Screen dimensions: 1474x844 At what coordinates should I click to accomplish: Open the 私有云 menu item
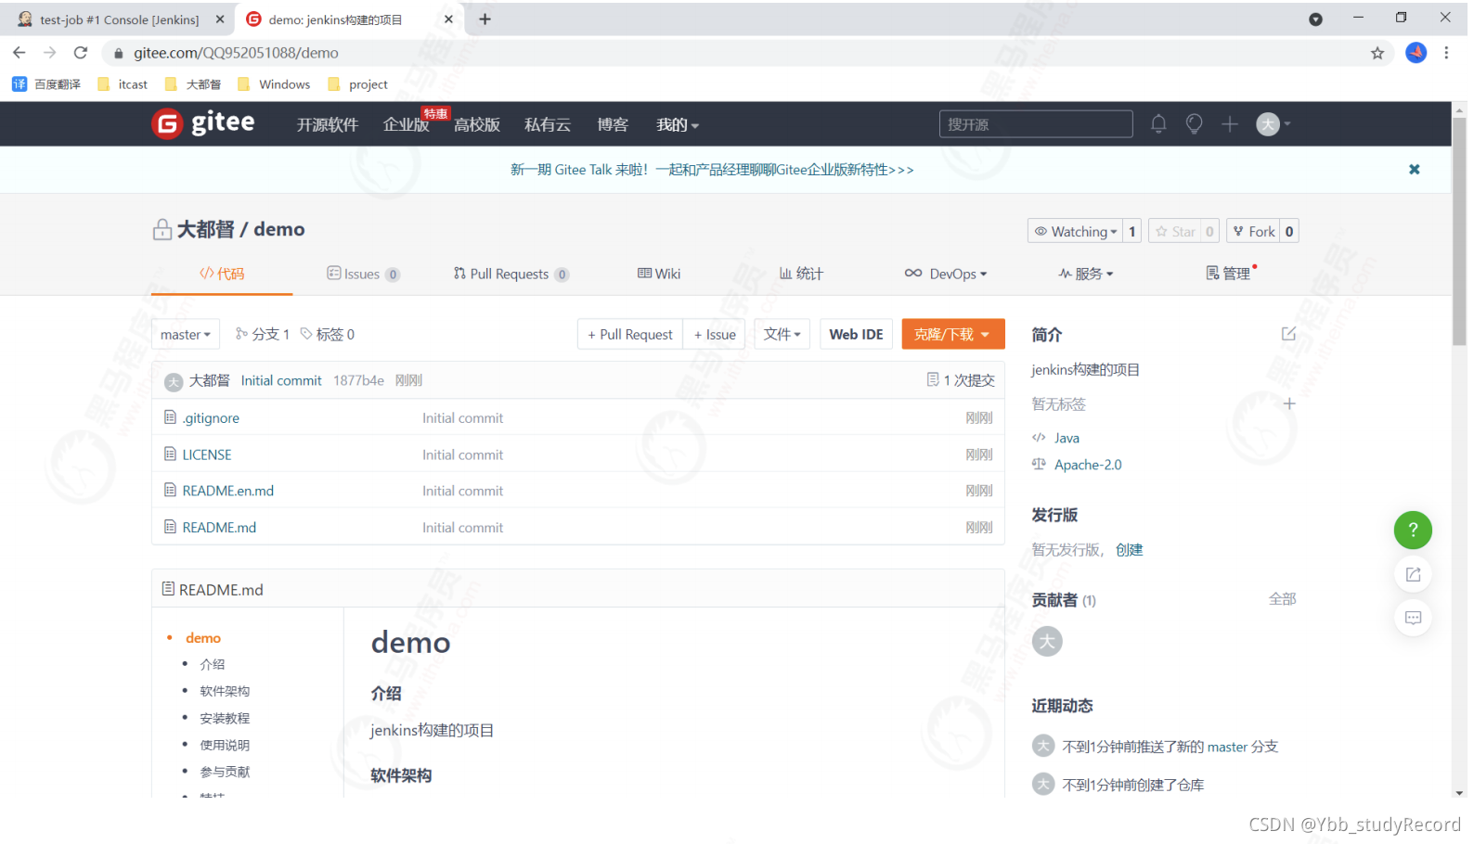548,125
